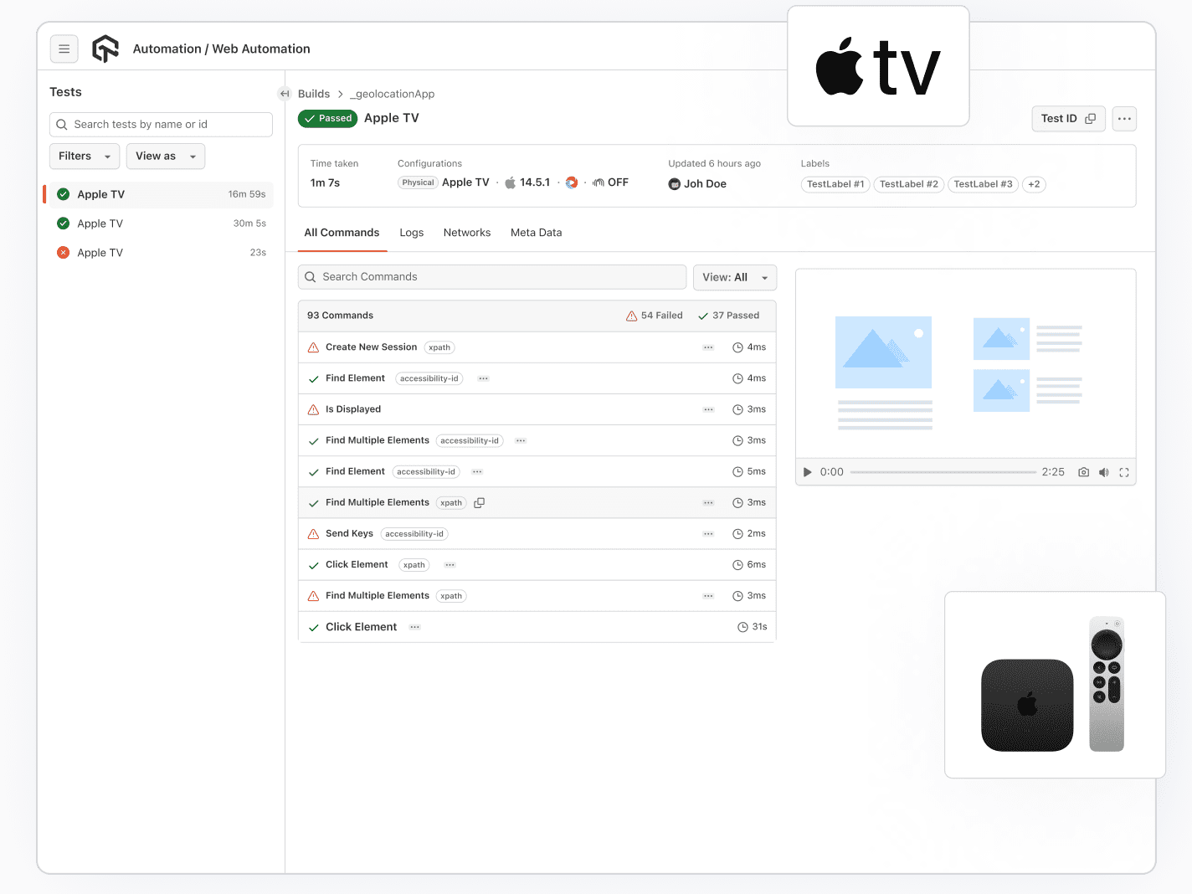Enter fullscreen mode on the video player
The width and height of the screenshot is (1192, 894).
1124,472
